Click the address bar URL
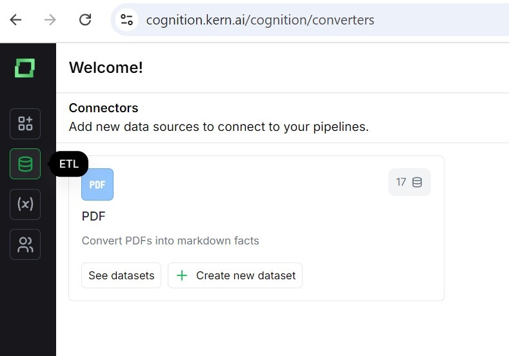The height and width of the screenshot is (356, 509). pyautogui.click(x=260, y=20)
